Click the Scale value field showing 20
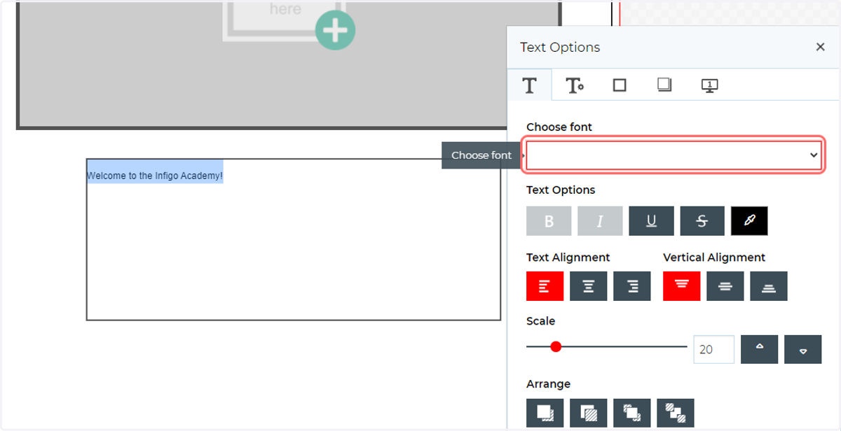The width and height of the screenshot is (841, 431). [x=713, y=349]
